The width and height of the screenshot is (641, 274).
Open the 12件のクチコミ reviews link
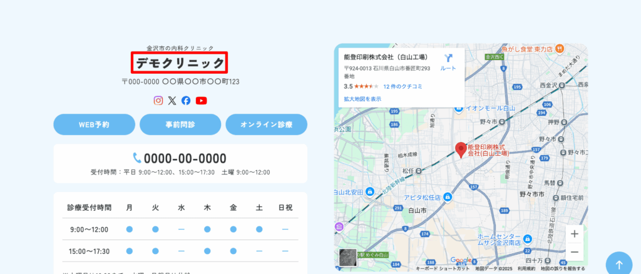pos(402,86)
